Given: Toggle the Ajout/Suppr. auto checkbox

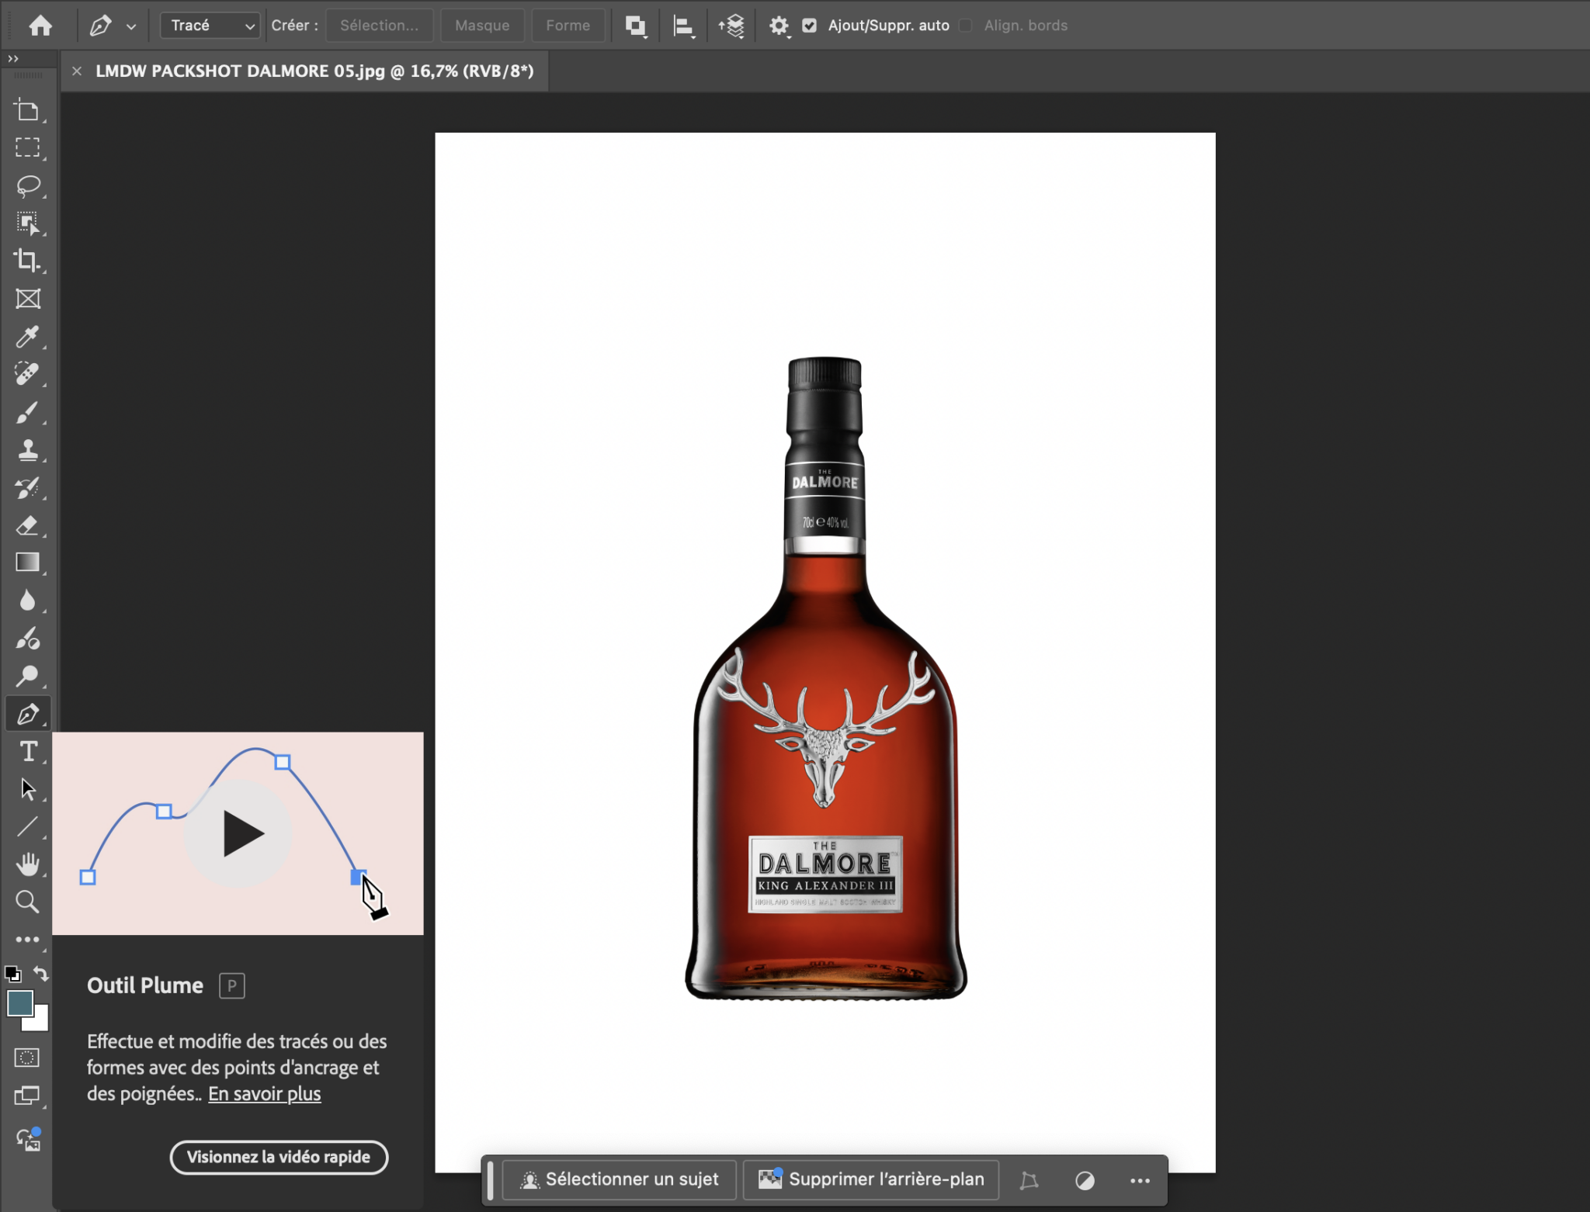Looking at the screenshot, I should [810, 26].
